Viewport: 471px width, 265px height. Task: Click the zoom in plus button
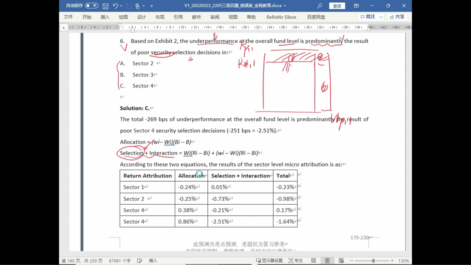click(392, 260)
